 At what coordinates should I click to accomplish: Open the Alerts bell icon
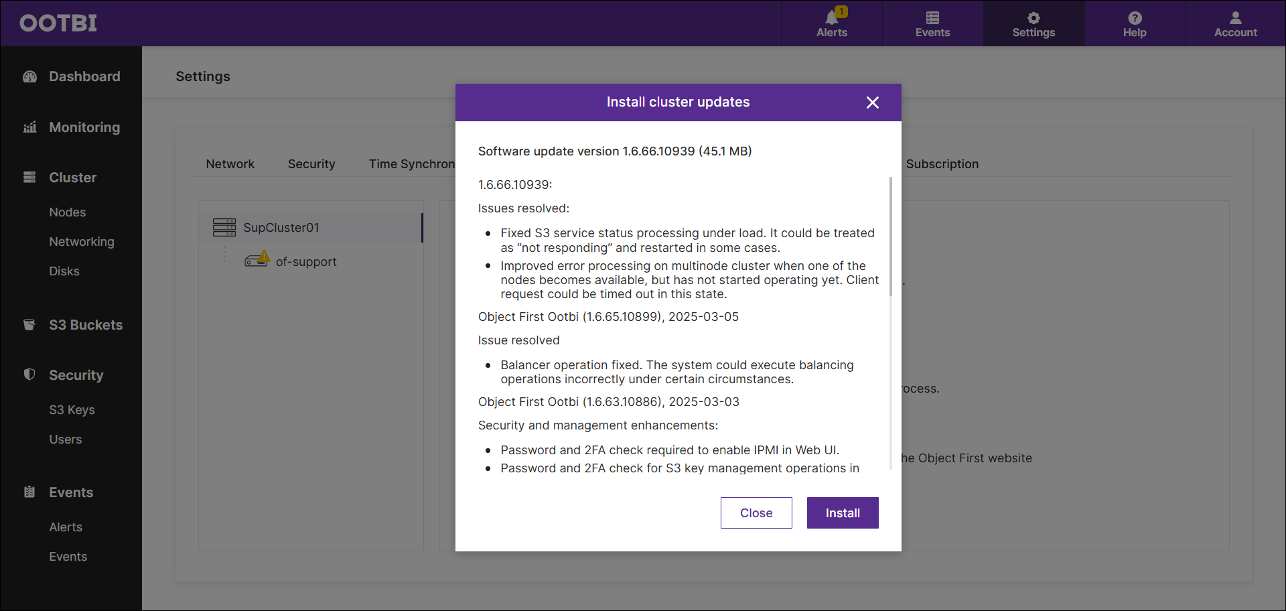832,18
